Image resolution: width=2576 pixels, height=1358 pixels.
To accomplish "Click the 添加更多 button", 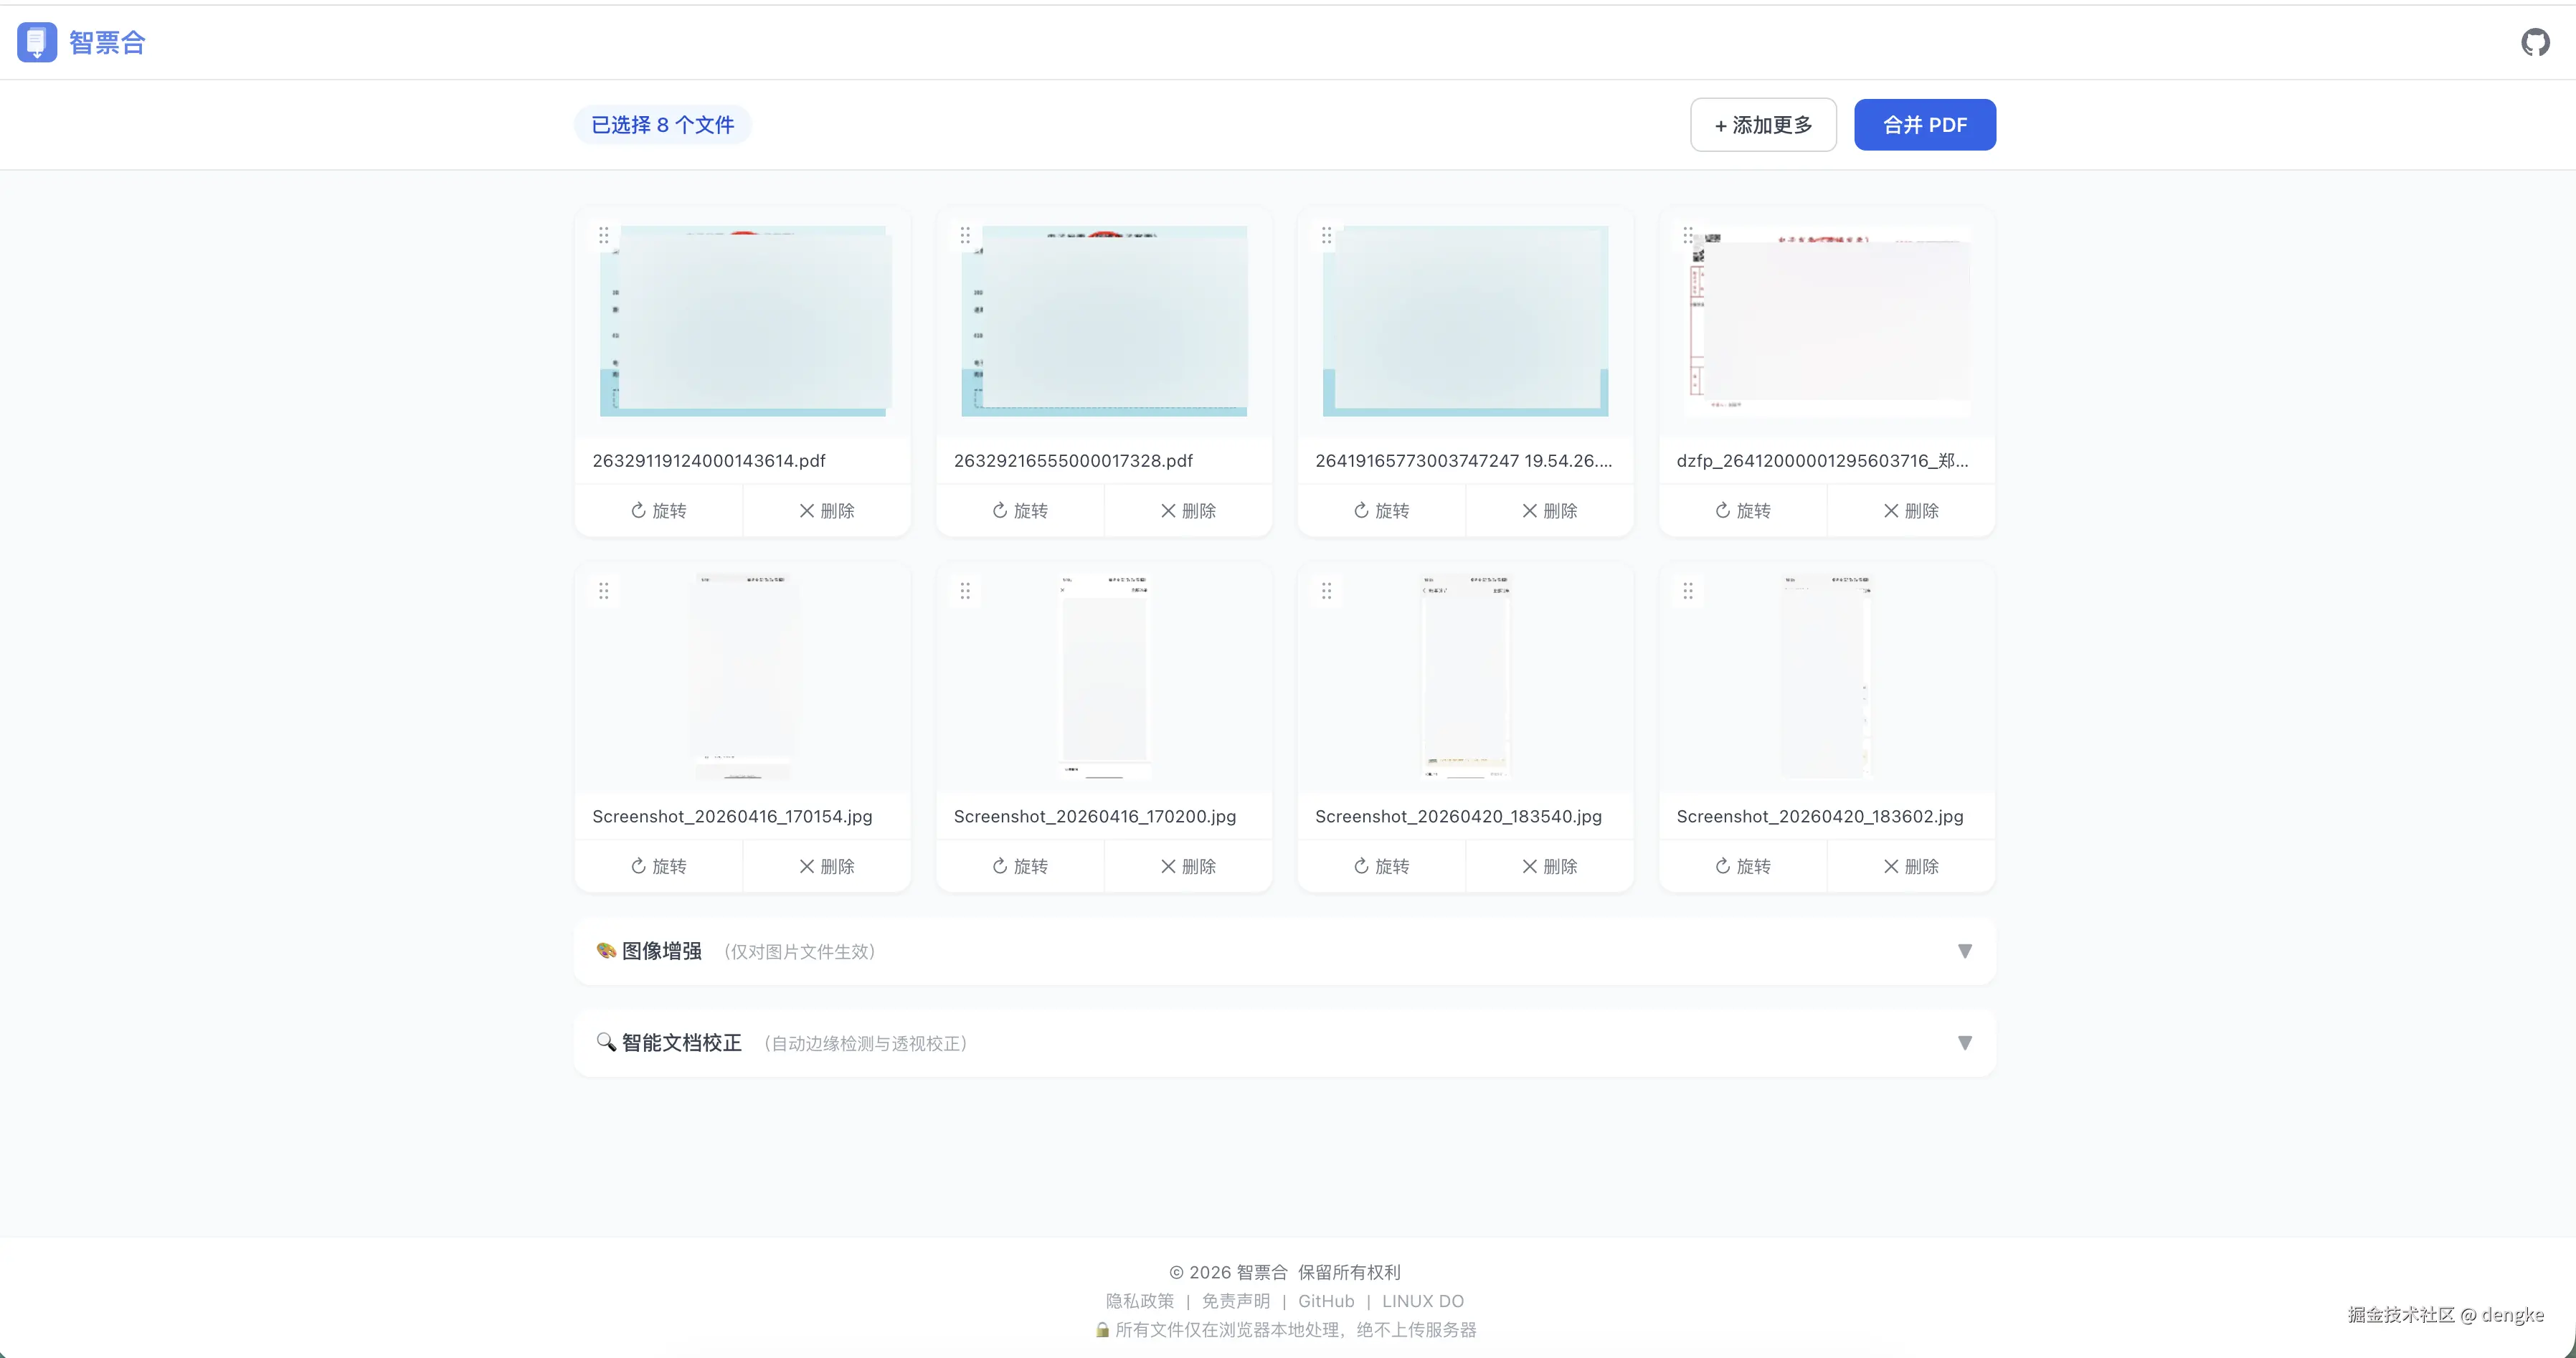I will (x=1762, y=125).
